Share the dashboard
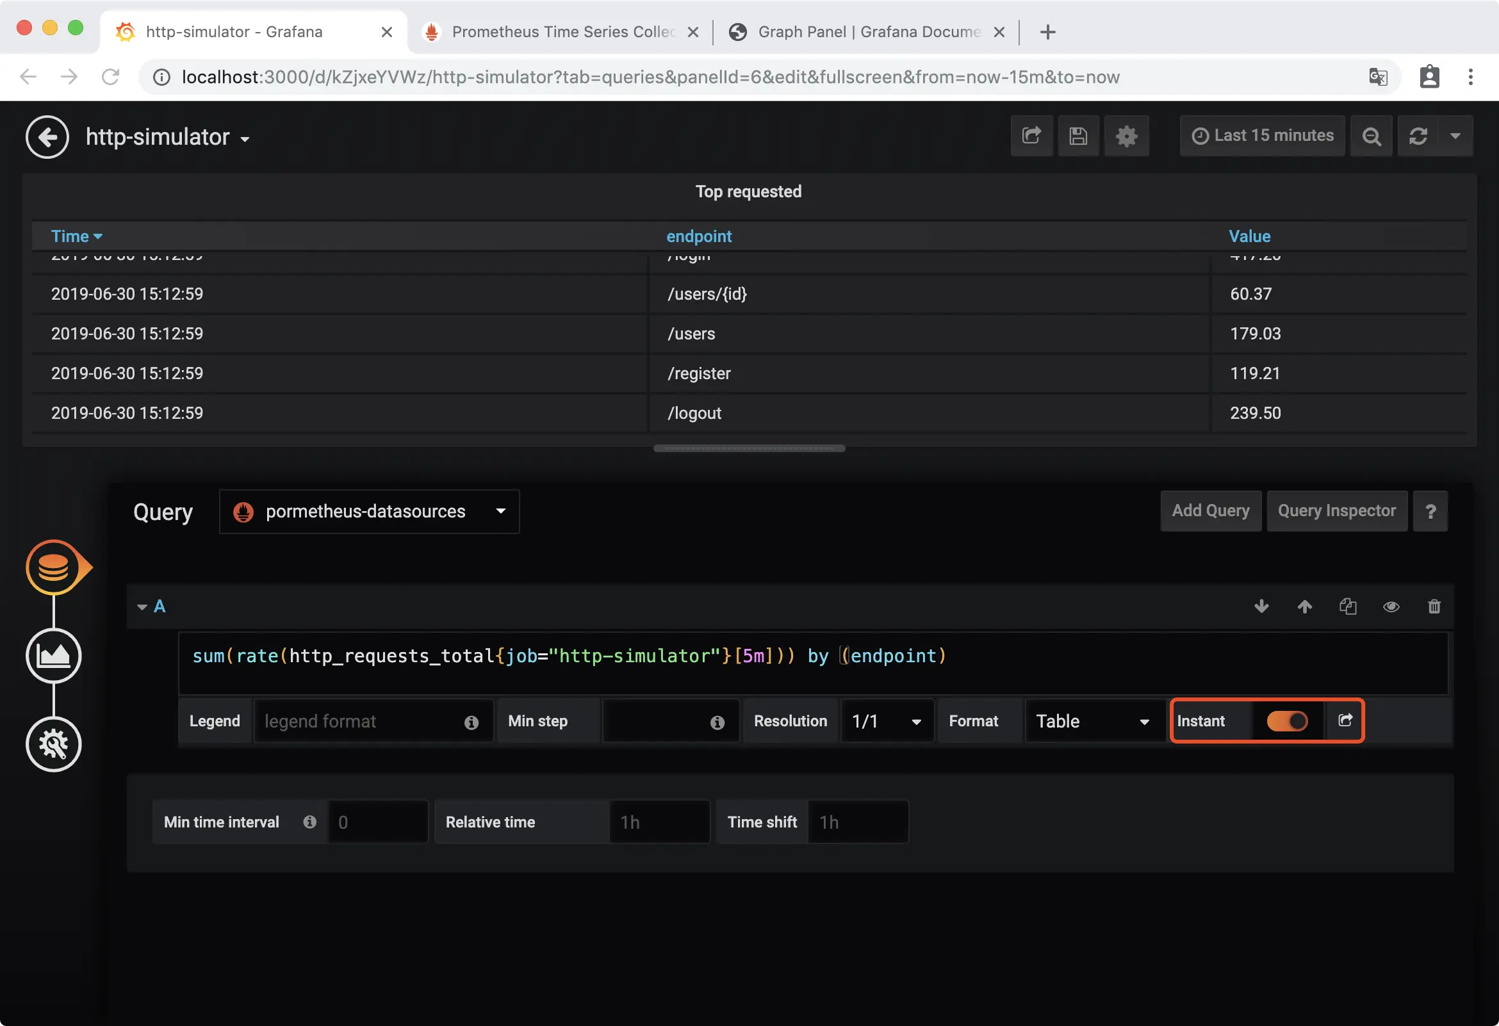The width and height of the screenshot is (1499, 1026). pyautogui.click(x=1032, y=136)
